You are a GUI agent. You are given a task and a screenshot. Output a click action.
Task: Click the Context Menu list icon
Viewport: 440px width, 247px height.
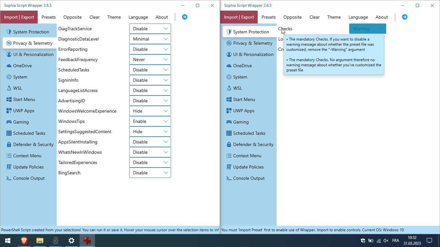(9, 156)
